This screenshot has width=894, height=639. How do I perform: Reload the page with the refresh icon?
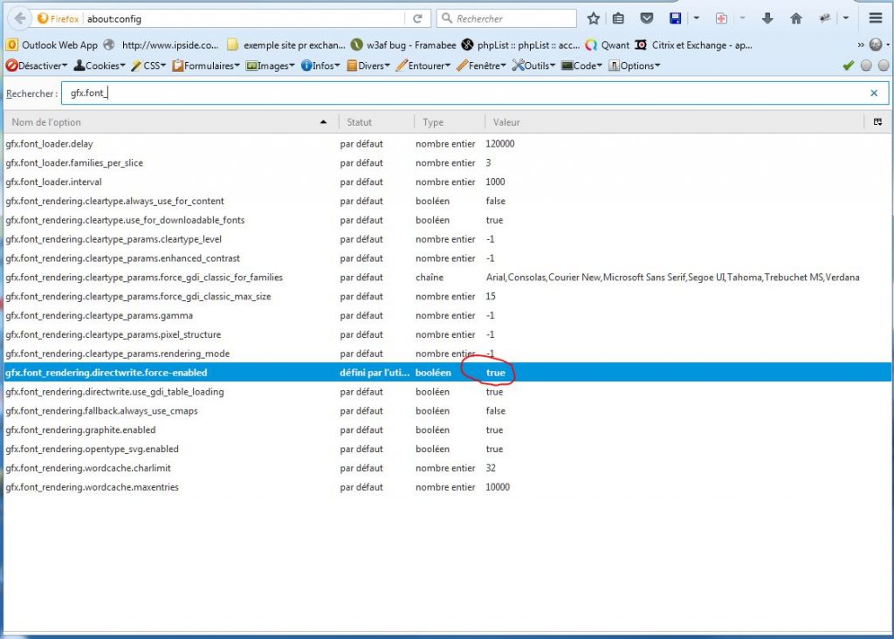(x=417, y=18)
